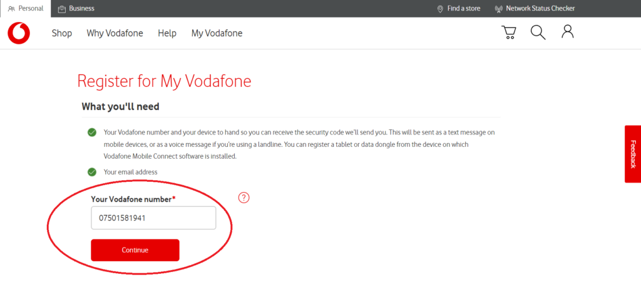Click the Vodafone logo
Image resolution: width=641 pixels, height=287 pixels.
point(19,33)
